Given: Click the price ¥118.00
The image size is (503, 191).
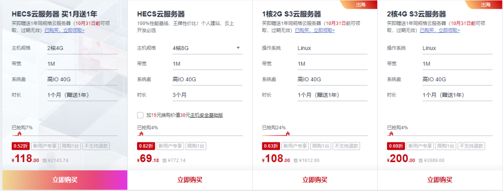Looking at the screenshot, I should (26, 159).
